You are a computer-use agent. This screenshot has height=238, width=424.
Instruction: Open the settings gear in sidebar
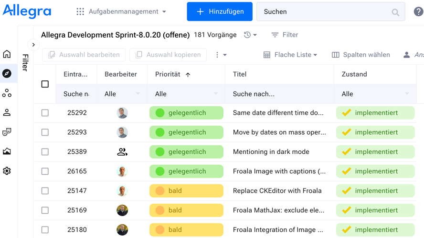point(7,170)
